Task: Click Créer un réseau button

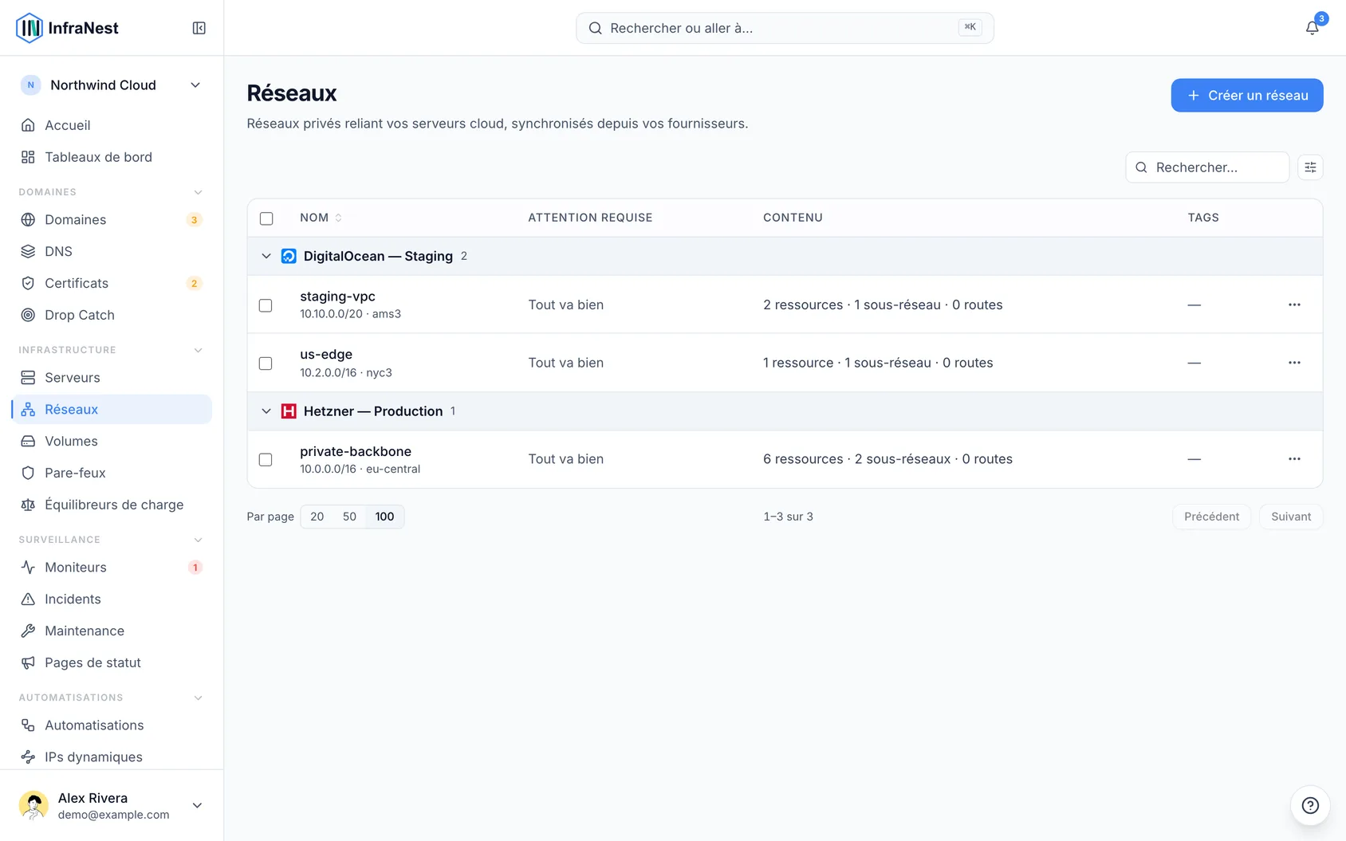Action: tap(1247, 96)
